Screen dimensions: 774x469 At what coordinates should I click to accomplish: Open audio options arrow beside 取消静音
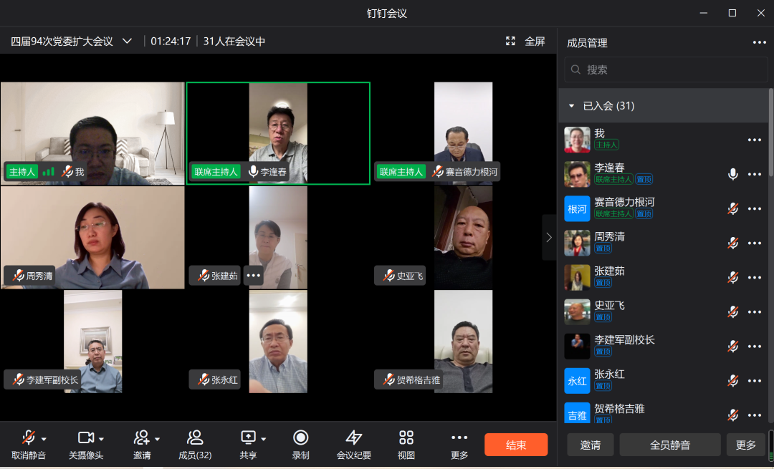[44, 439]
